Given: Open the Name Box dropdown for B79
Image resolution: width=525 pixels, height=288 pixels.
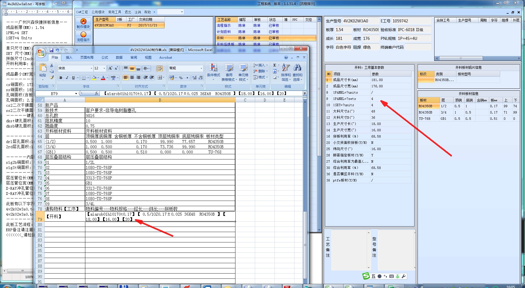Looking at the screenshot, I should (x=76, y=93).
